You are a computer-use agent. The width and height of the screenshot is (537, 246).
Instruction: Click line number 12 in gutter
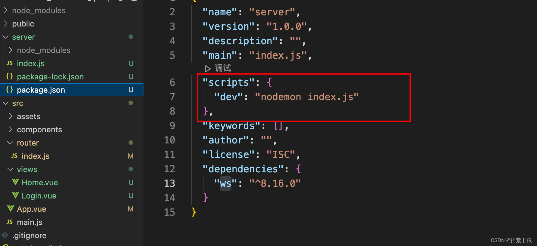[x=170, y=169]
